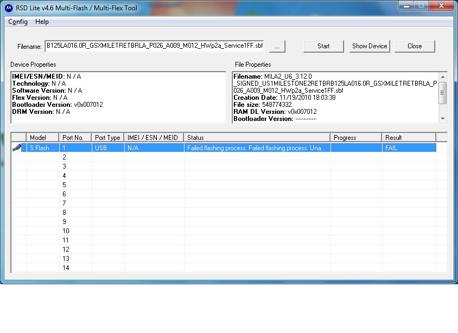Screen dimensions: 458x333
Task: Select port number 2 row
Action: coord(229,157)
